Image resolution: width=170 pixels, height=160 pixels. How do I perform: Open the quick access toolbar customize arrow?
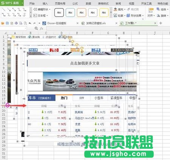pos(39,23)
